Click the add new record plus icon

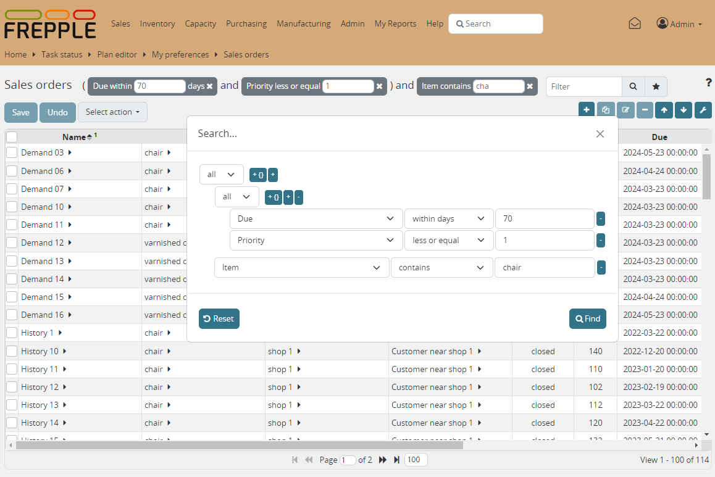click(x=586, y=110)
